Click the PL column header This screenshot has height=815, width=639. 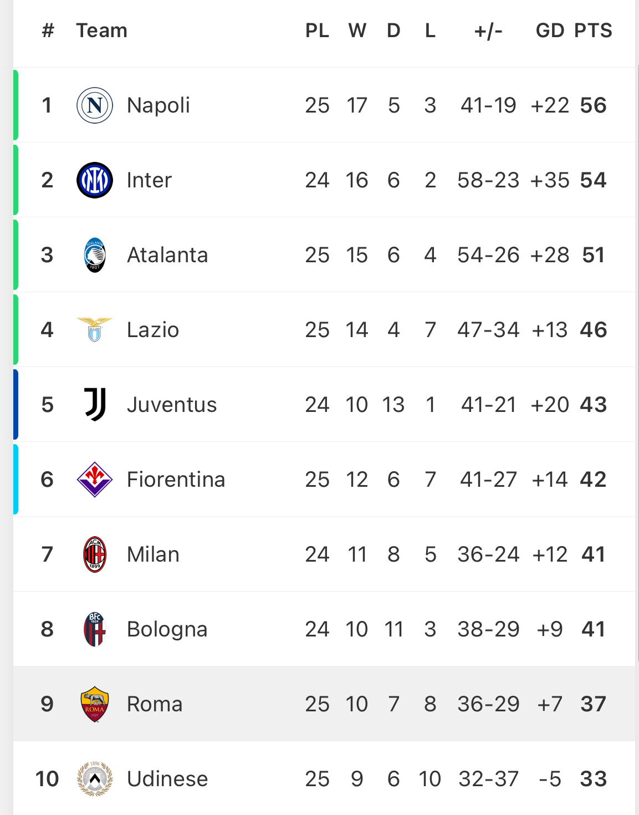point(317,30)
